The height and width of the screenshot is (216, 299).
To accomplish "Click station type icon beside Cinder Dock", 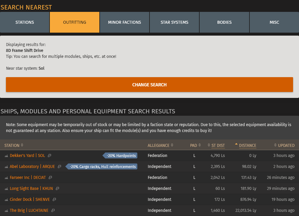I will (x=6, y=200).
